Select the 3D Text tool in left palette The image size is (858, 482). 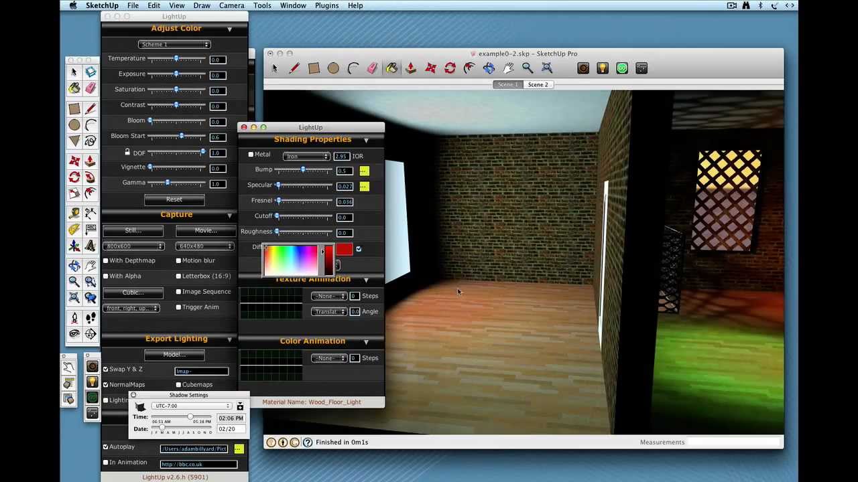(90, 246)
